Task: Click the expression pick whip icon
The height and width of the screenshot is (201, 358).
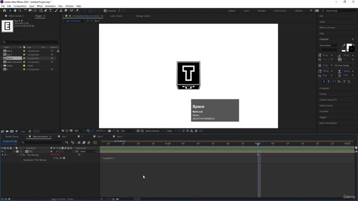Action: coord(61,158)
